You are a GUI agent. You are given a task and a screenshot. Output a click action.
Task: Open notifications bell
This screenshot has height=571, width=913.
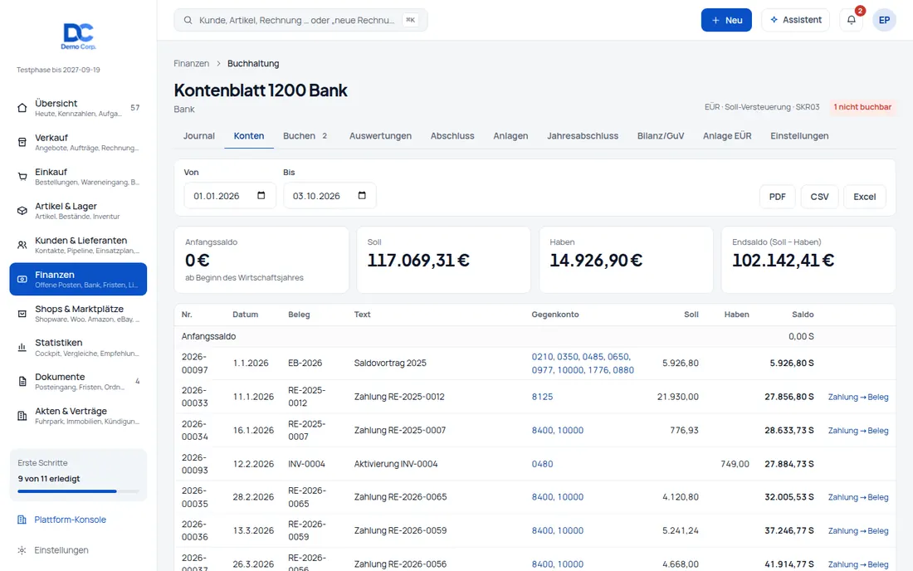[852, 20]
